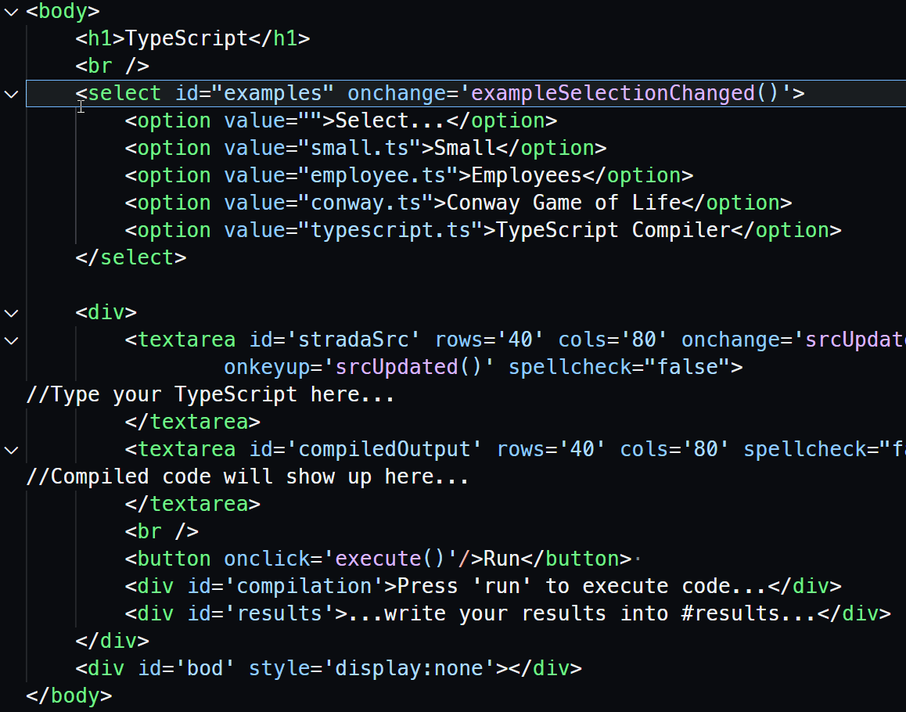Collapse the stradaSrc textarea element

click(x=10, y=340)
